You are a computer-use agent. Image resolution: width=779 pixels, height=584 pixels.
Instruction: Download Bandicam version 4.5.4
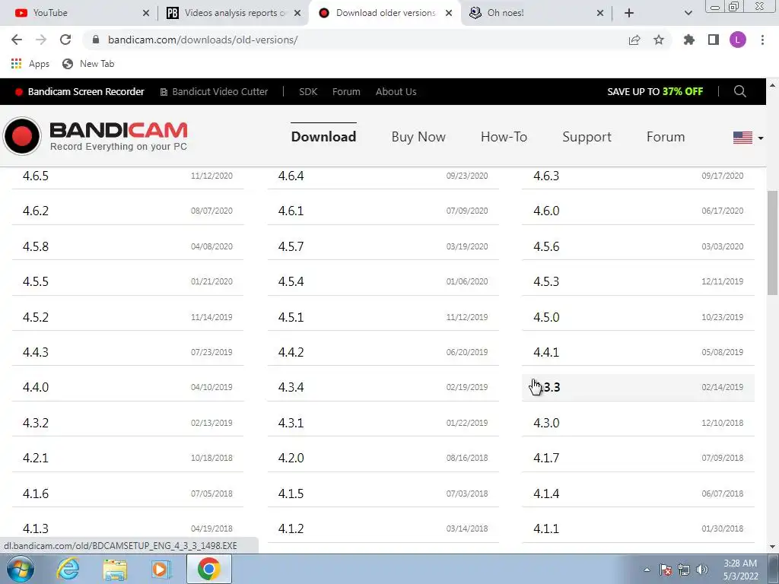383,281
